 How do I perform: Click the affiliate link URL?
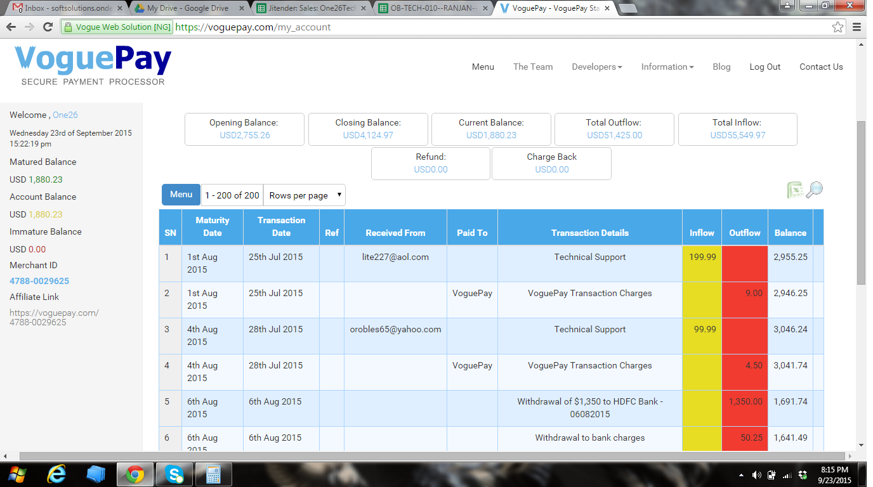[54, 318]
